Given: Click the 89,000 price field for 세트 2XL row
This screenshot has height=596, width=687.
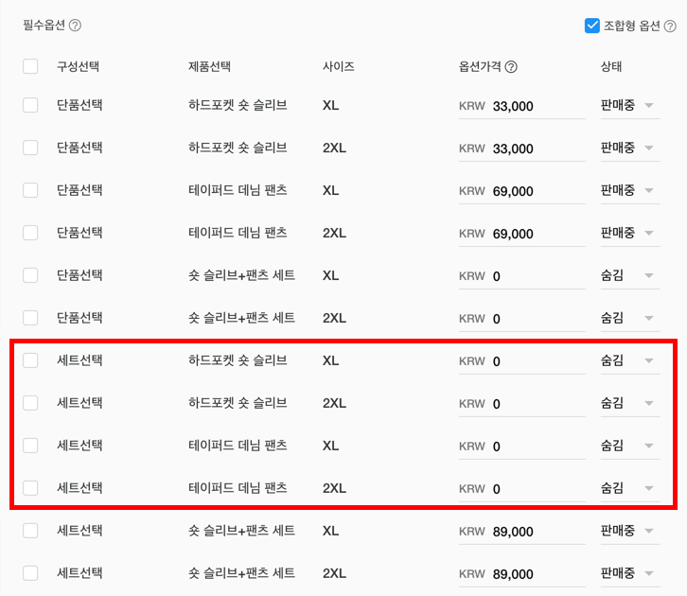Looking at the screenshot, I should [536, 574].
